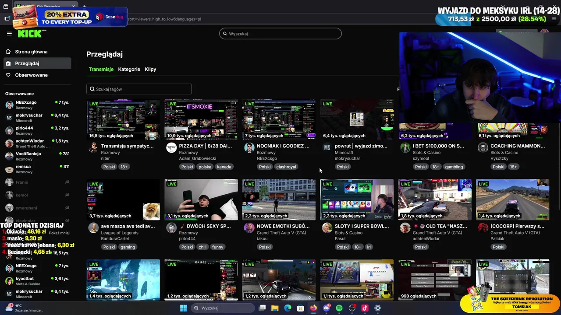Click niter's channel avatar
This screenshot has height=315, width=561.
(93, 147)
